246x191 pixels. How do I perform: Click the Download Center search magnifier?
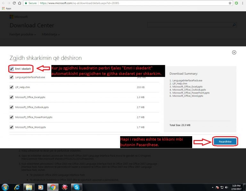click(234, 25)
